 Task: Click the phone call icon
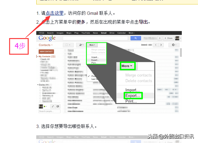tap(53, 106)
